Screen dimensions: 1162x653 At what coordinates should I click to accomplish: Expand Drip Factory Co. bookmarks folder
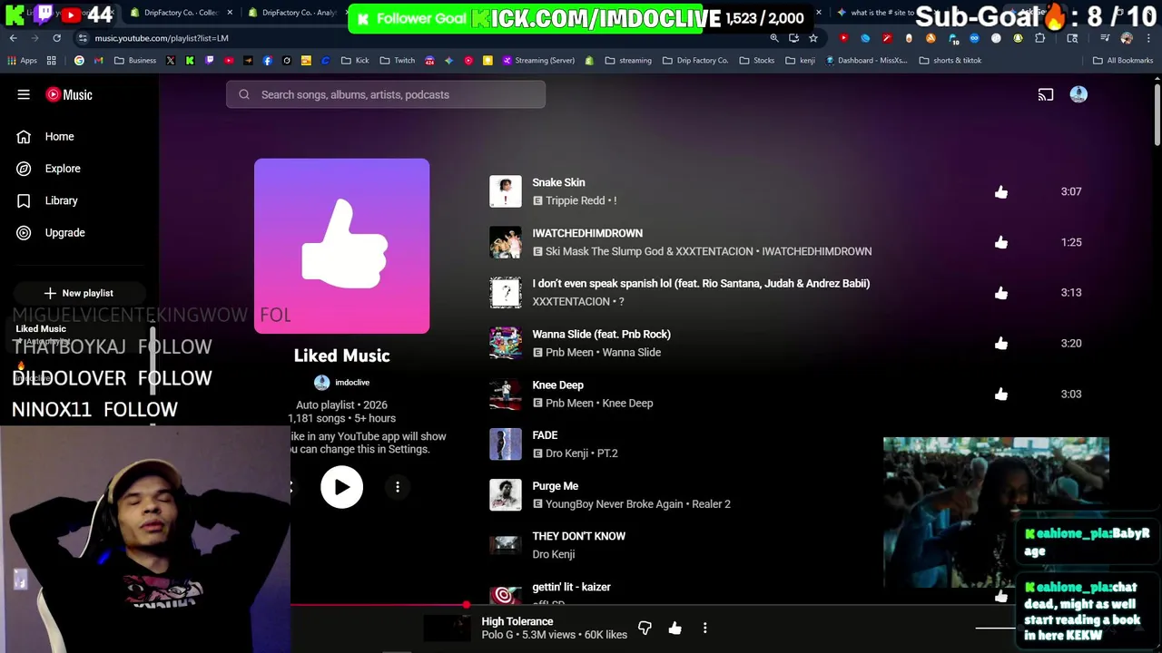tap(695, 61)
